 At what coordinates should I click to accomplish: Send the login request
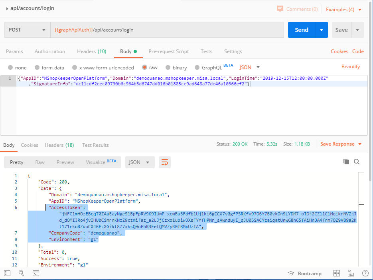tap(302, 30)
